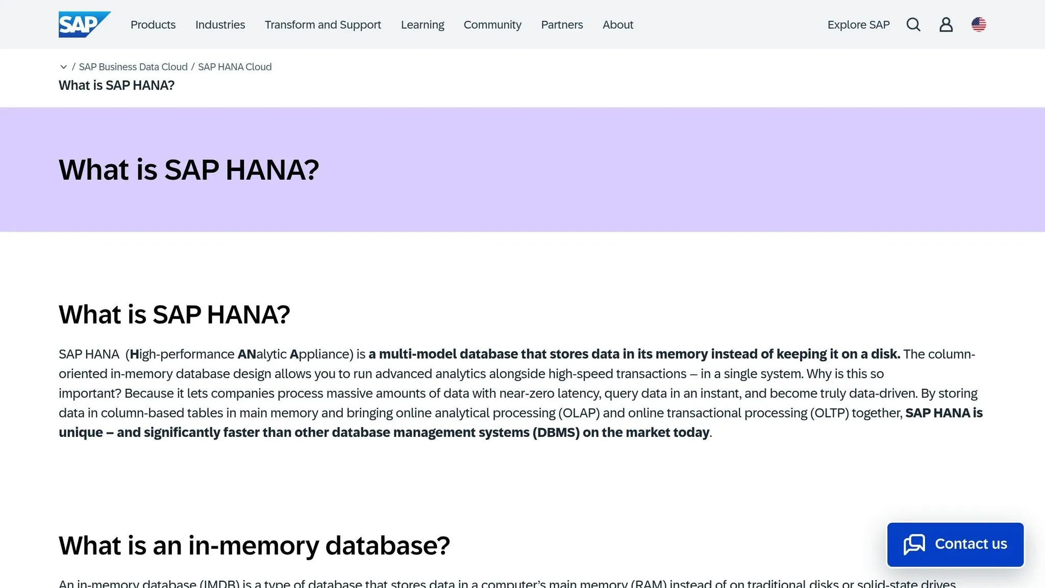
Task: Click the SAP Business Data Cloud breadcrumb link
Action: pos(134,67)
